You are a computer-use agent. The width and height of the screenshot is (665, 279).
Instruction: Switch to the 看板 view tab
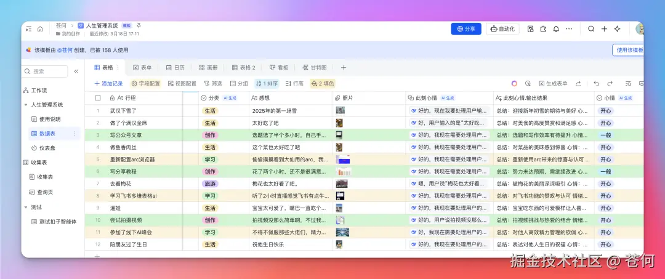pyautogui.click(x=279, y=67)
